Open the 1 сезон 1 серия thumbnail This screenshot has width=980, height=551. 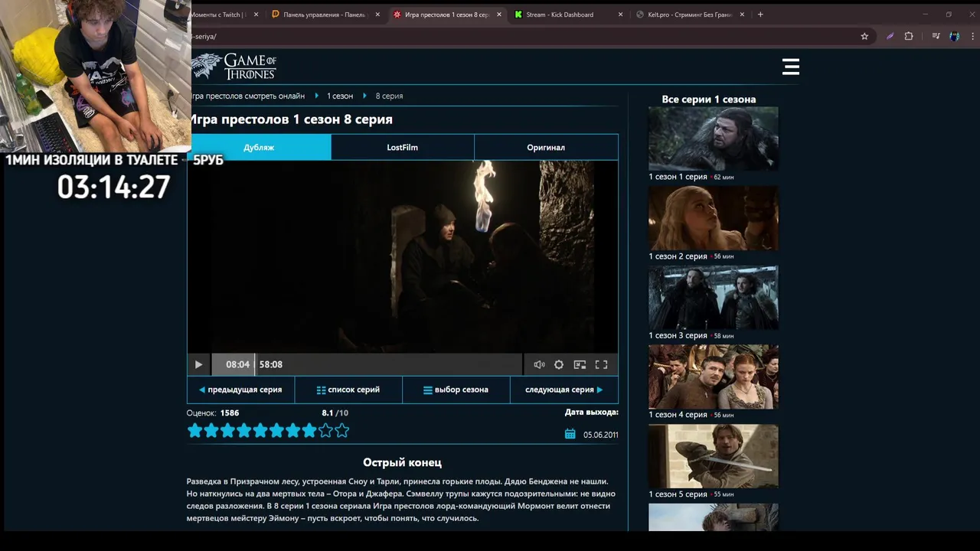point(714,139)
